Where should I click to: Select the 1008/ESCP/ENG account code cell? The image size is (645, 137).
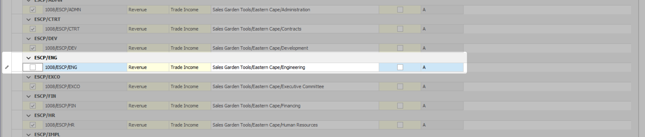point(84,67)
